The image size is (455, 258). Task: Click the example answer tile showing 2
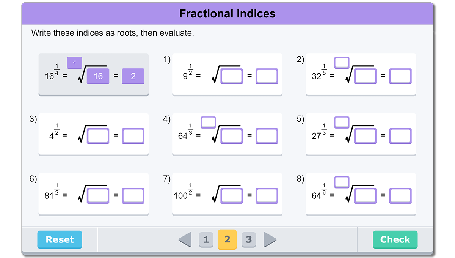tap(133, 76)
